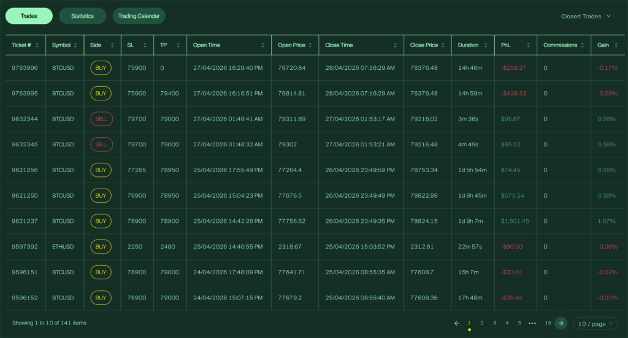This screenshot has width=628, height=338.
Task: Go to page 1
Action: 469,323
